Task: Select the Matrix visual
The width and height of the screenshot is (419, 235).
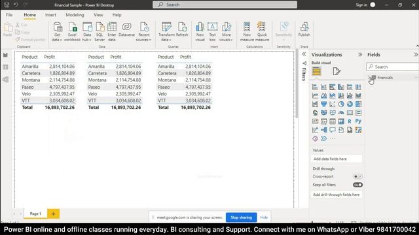Action: 341,121
